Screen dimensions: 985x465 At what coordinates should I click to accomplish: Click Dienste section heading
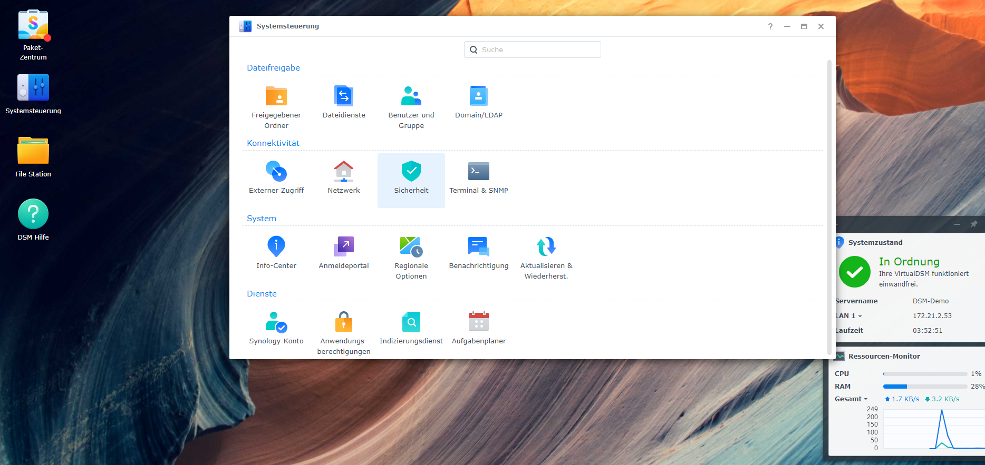click(x=262, y=294)
